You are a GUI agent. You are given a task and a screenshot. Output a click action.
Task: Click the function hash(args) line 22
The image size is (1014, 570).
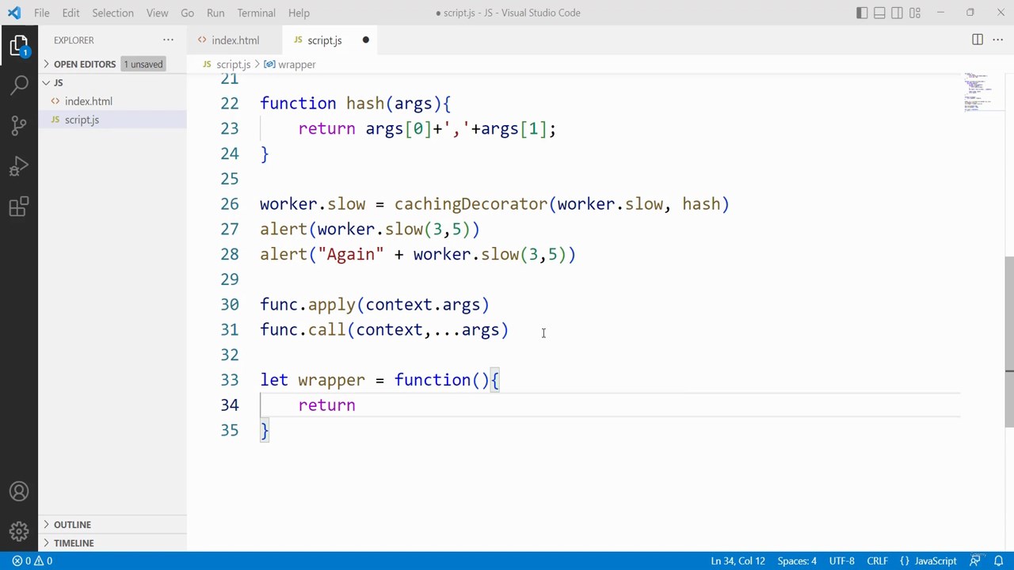355,104
